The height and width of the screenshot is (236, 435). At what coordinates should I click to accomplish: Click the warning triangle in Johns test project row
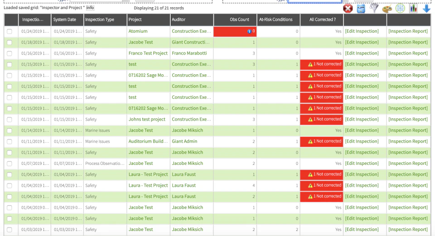[310, 120]
